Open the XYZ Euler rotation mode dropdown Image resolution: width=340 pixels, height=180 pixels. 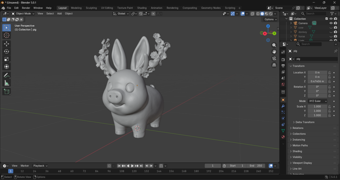click(317, 101)
